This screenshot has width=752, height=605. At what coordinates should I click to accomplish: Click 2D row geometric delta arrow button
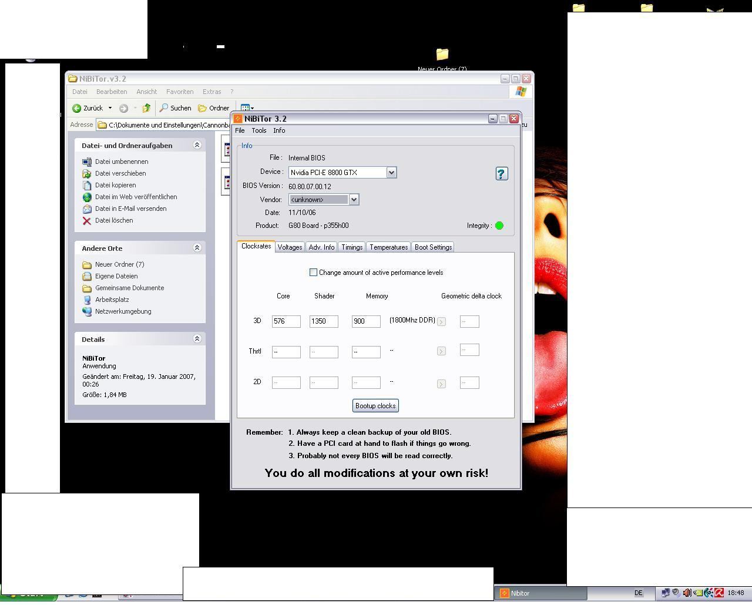click(x=441, y=384)
